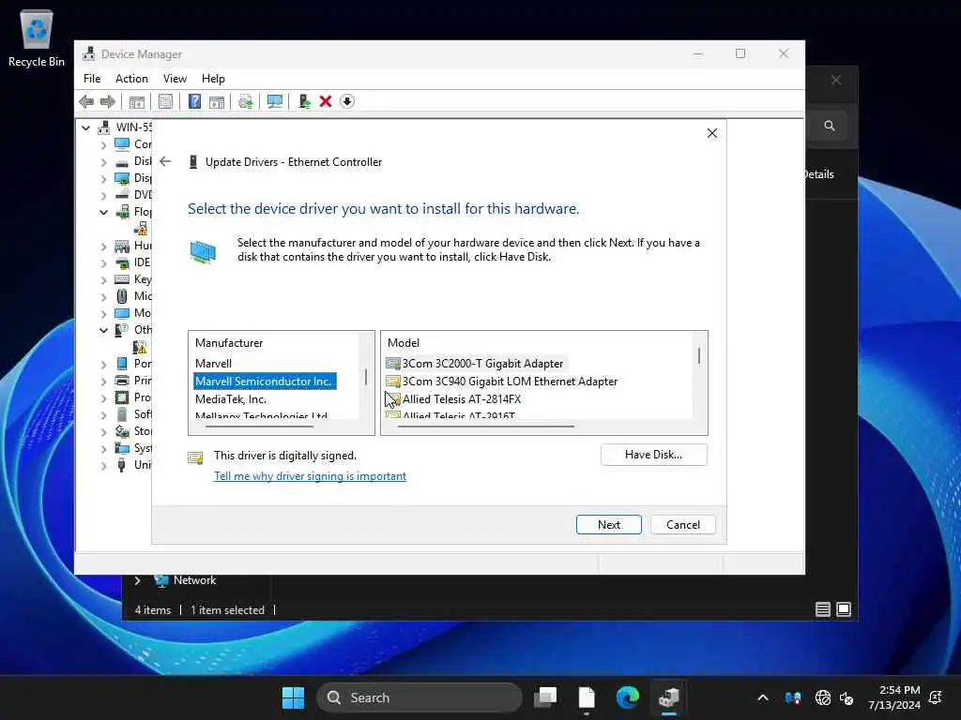Viewport: 961px width, 720px height.
Task: Expand the Computer category node
Action: pos(103,145)
